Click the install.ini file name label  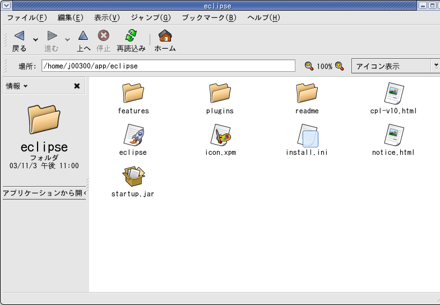coord(307,152)
